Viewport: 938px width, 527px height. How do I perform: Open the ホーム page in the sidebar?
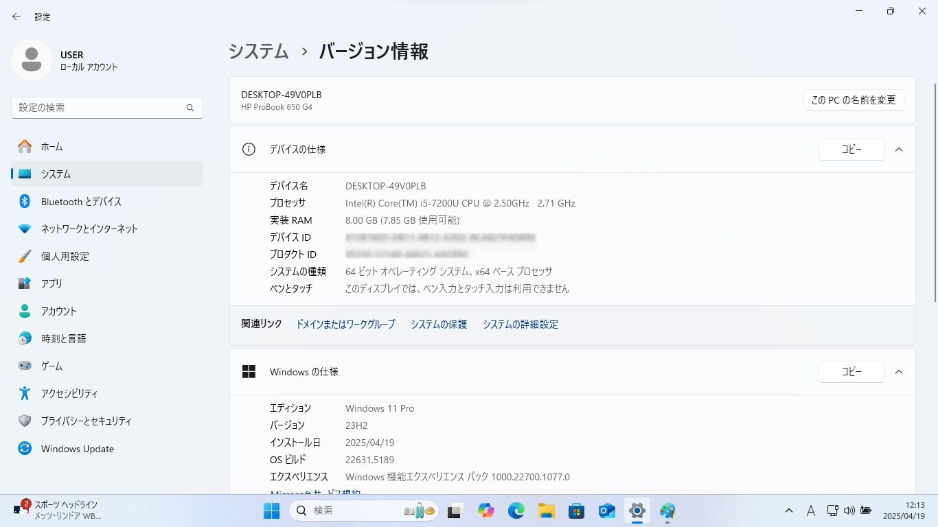pyautogui.click(x=107, y=146)
